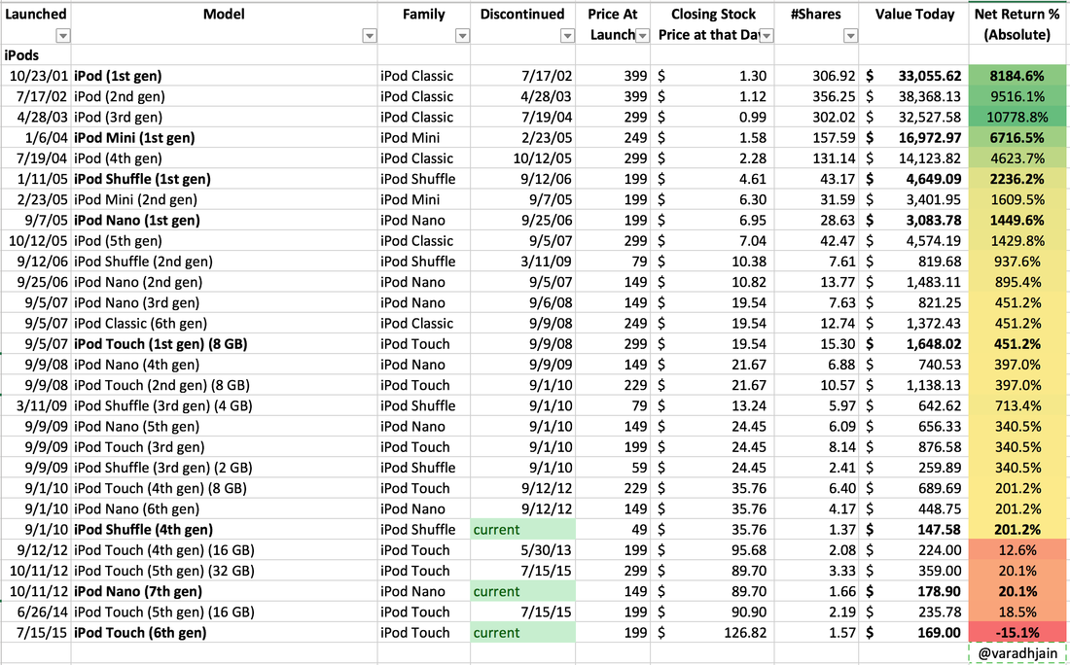Expand the Discontinued column filter arrow

[x=568, y=36]
